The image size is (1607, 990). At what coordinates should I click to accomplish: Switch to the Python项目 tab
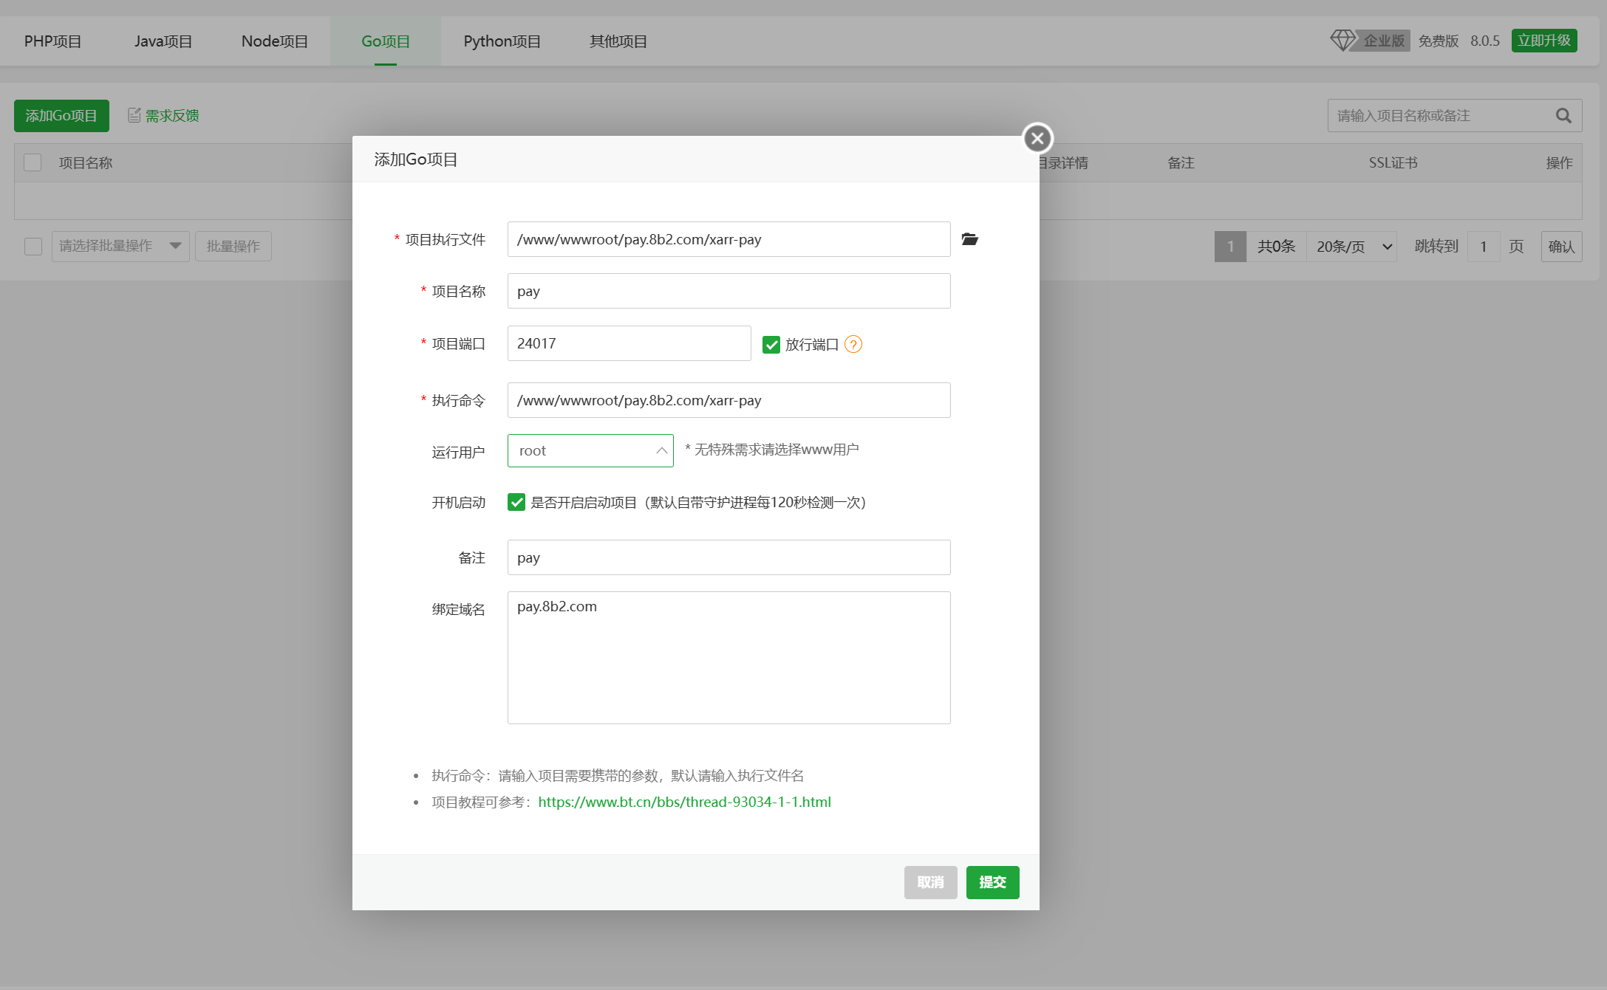pos(502,41)
